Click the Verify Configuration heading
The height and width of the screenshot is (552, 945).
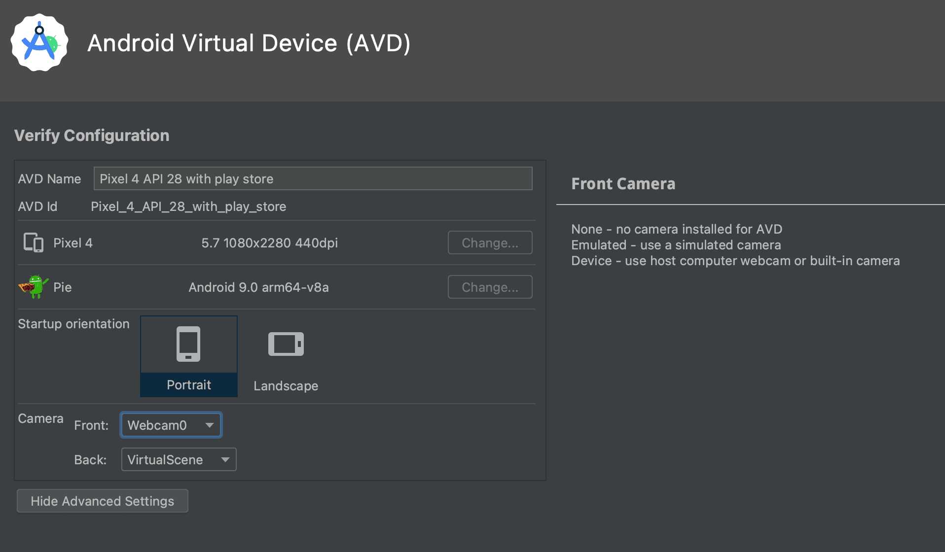[92, 136]
